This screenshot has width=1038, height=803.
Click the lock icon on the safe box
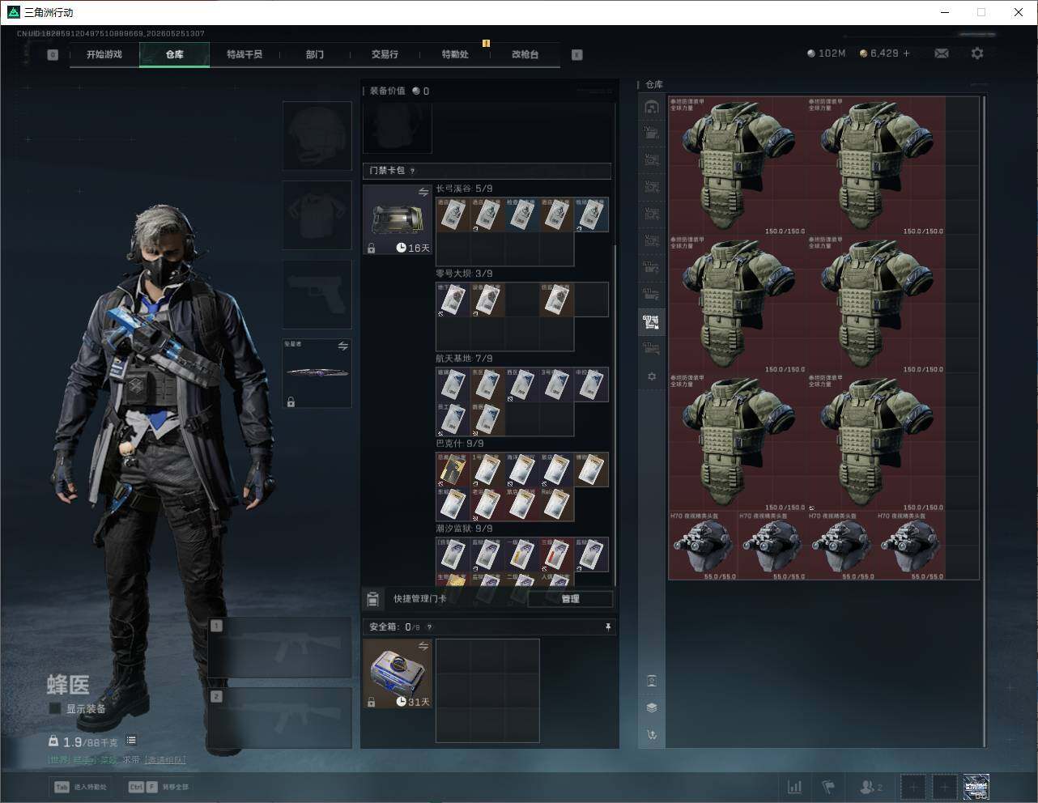coord(371,702)
